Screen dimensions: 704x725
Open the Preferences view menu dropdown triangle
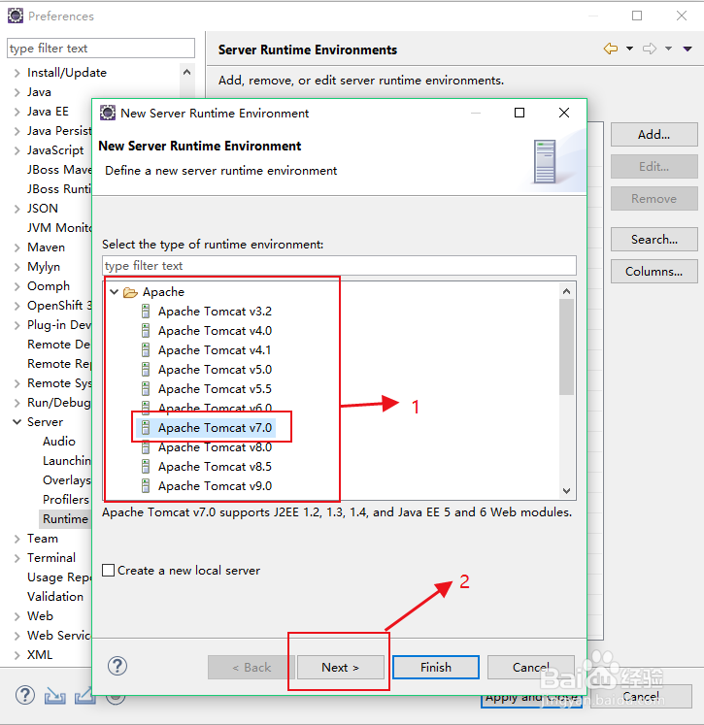687,49
